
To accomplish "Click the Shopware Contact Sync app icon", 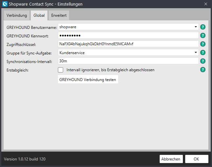I will pos(5,4).
